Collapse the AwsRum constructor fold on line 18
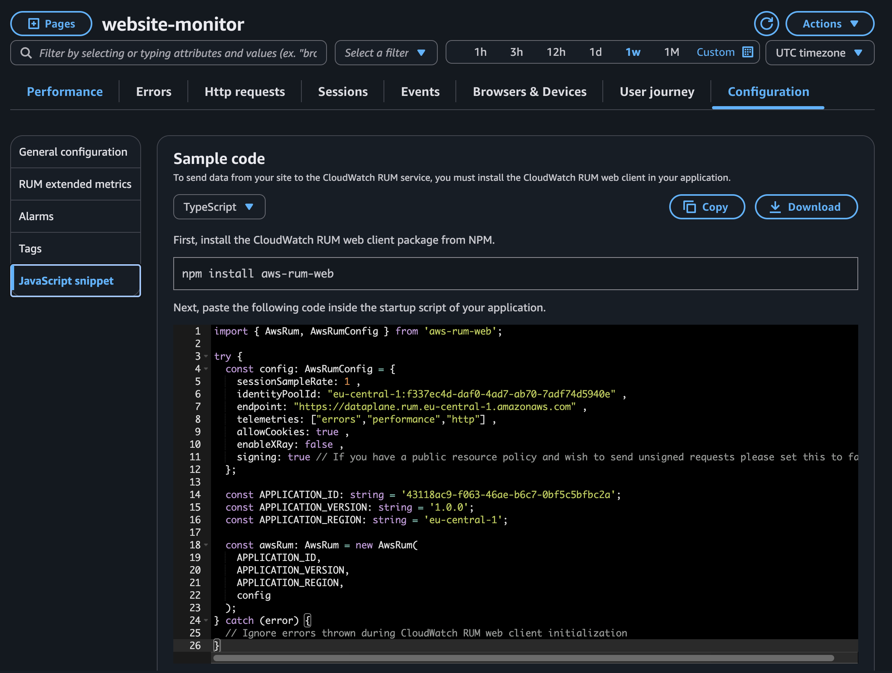The image size is (892, 673). [x=206, y=545]
